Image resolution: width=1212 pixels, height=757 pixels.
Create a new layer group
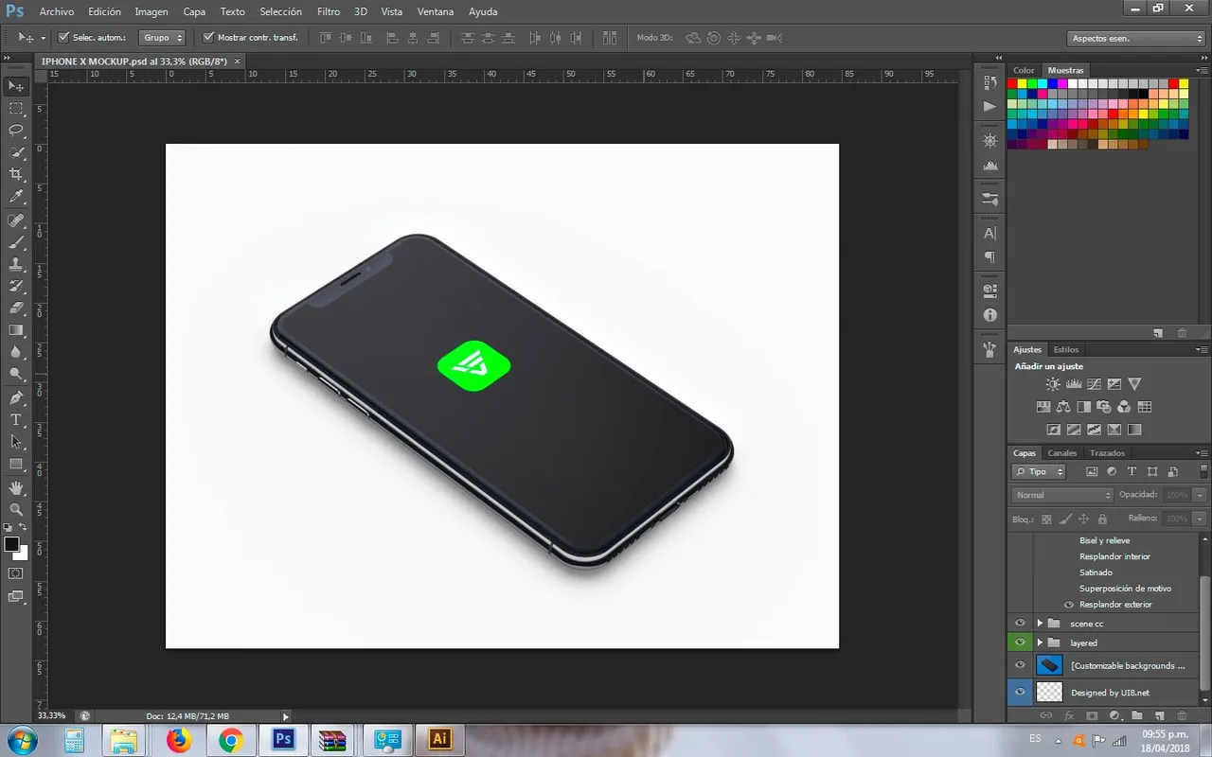(1136, 716)
